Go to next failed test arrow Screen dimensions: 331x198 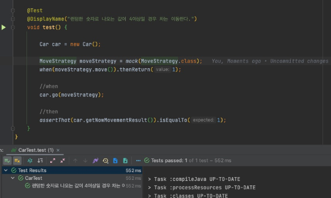86,161
